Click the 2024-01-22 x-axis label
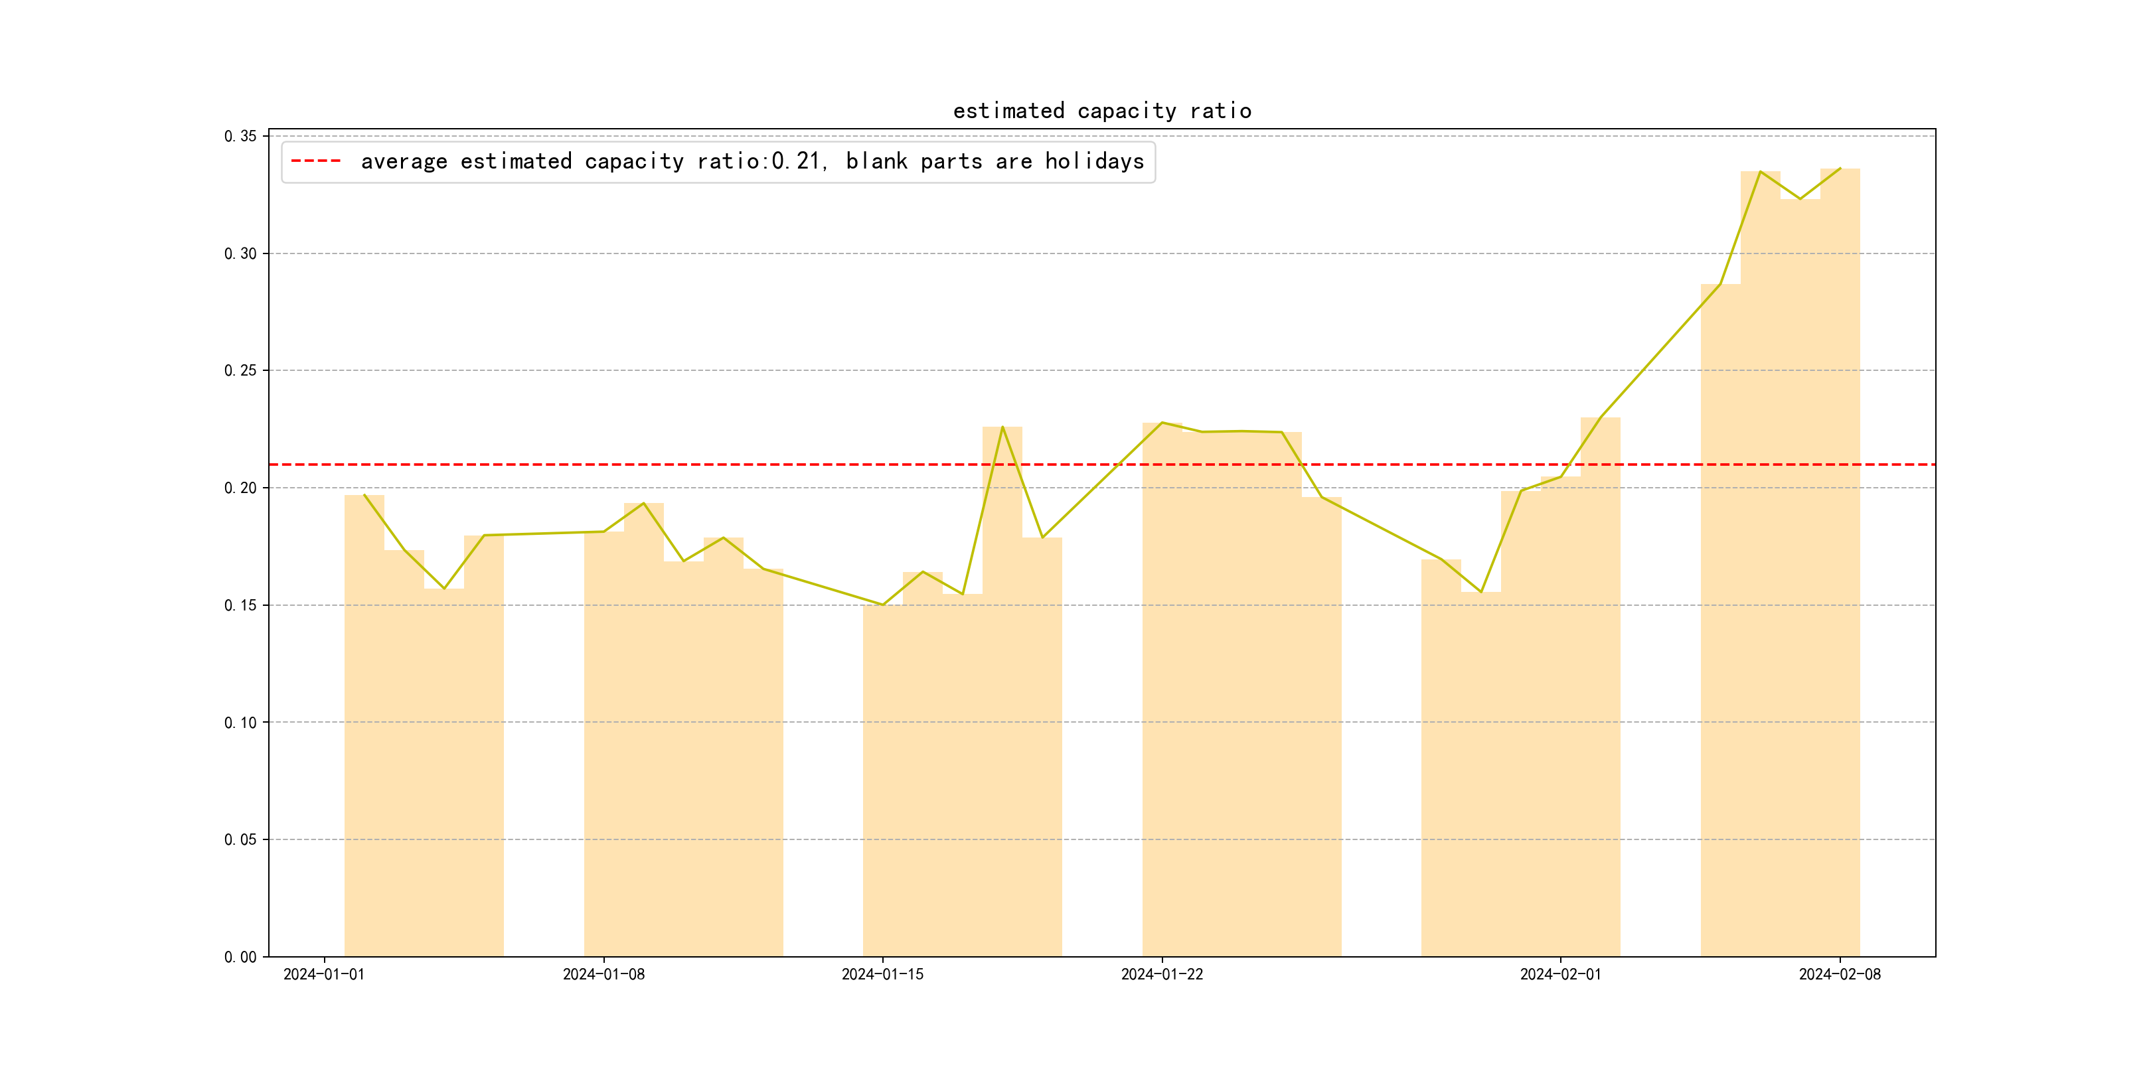 pyautogui.click(x=1162, y=974)
